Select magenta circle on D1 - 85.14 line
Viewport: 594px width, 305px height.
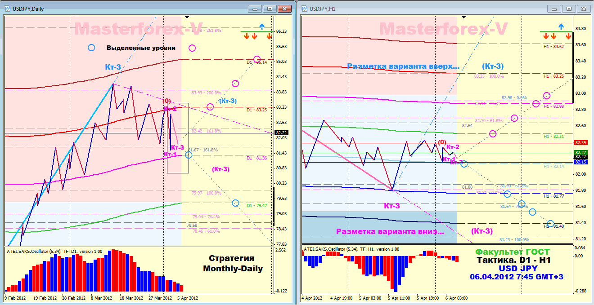(257, 59)
